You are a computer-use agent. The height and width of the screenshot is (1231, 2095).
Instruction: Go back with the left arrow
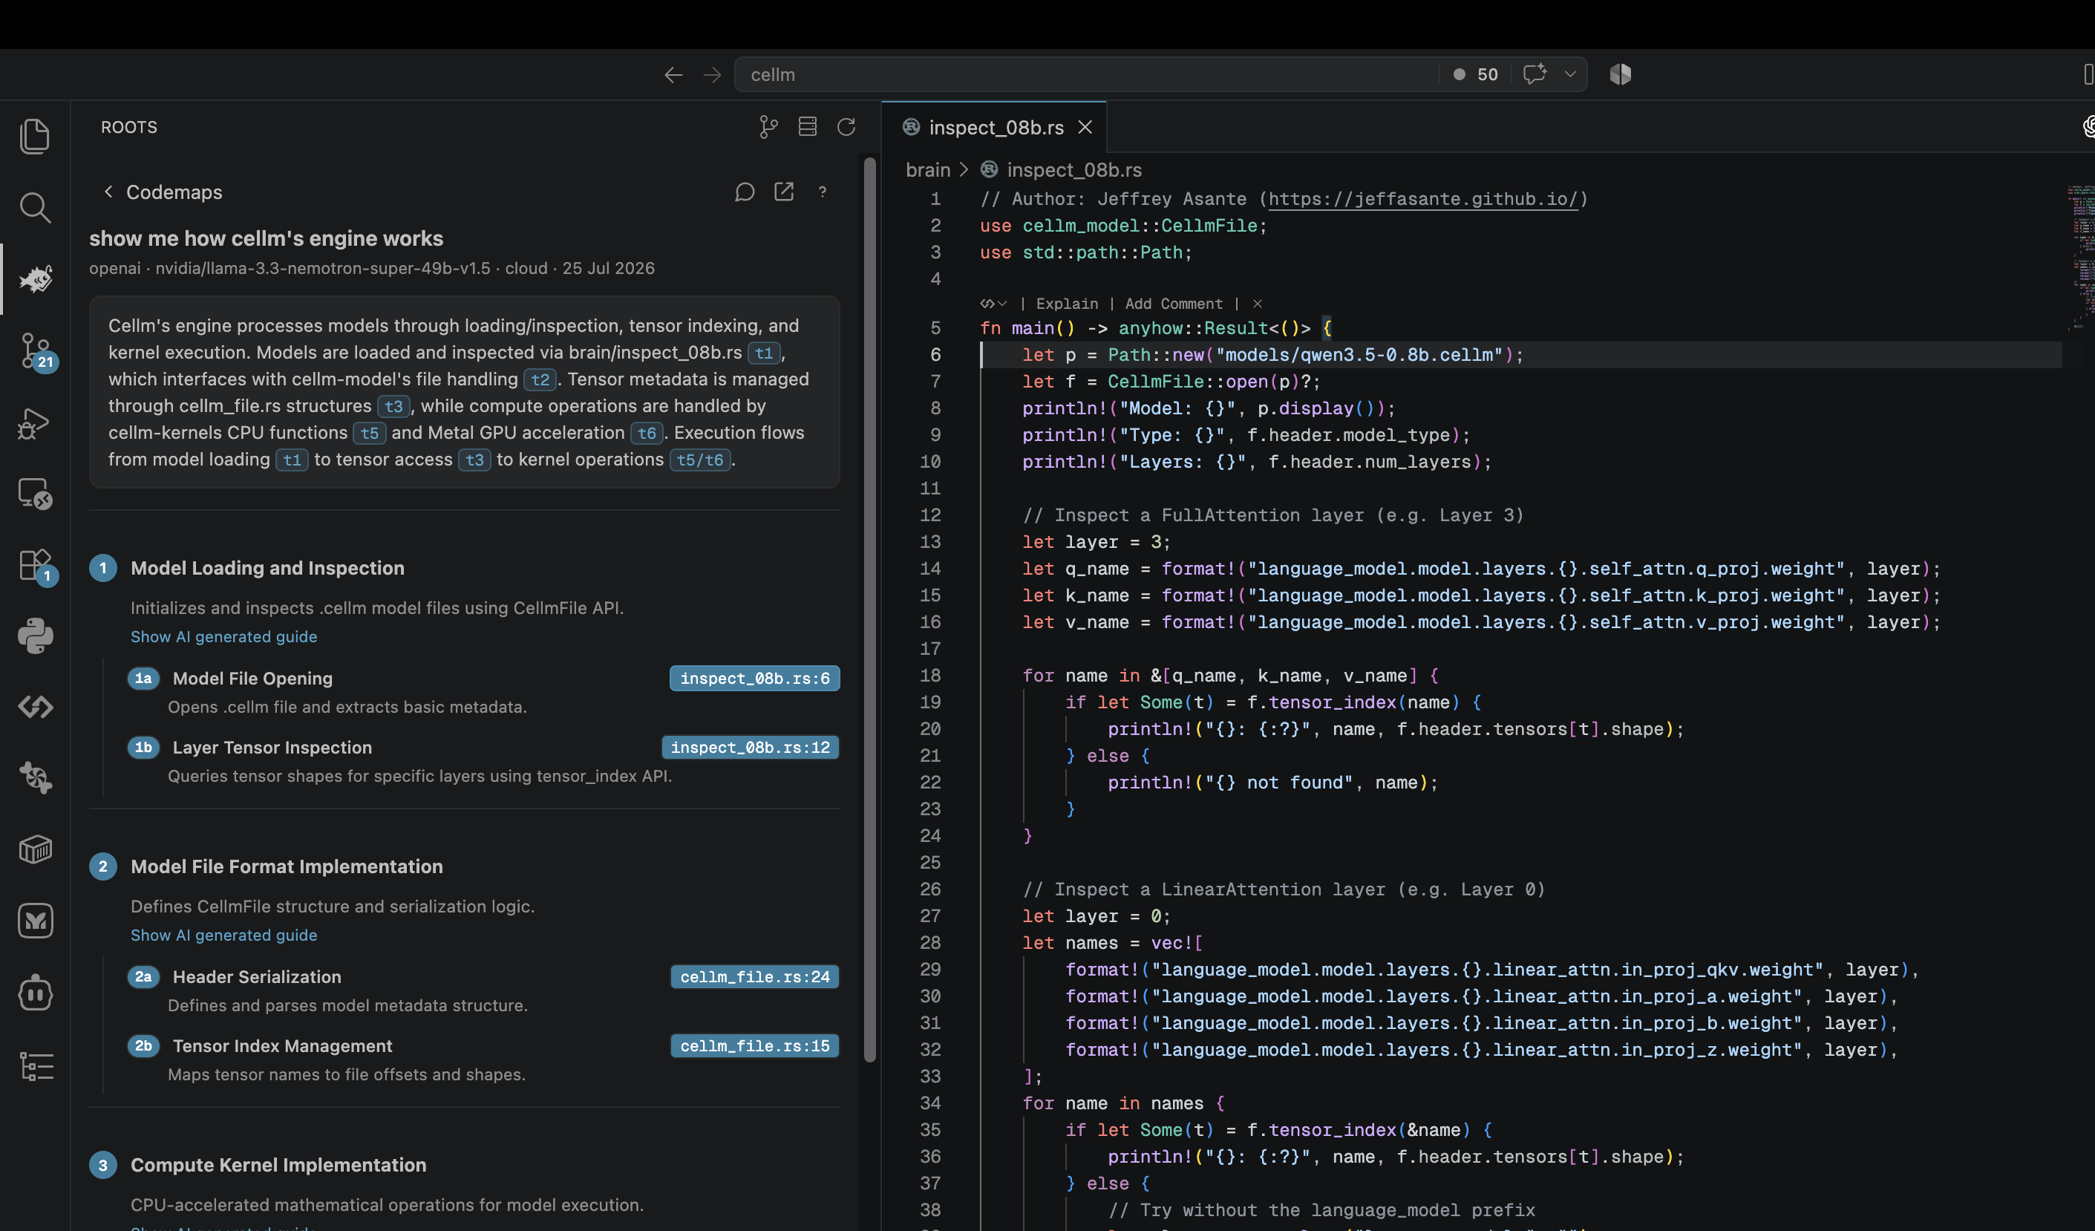click(x=673, y=75)
